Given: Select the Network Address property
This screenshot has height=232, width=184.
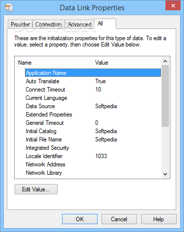Looking at the screenshot, I should 45,164.
